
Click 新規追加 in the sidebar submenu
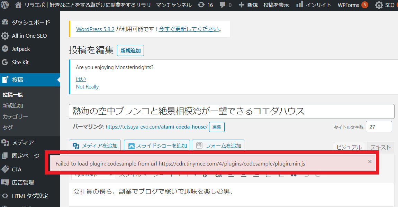[13, 106]
